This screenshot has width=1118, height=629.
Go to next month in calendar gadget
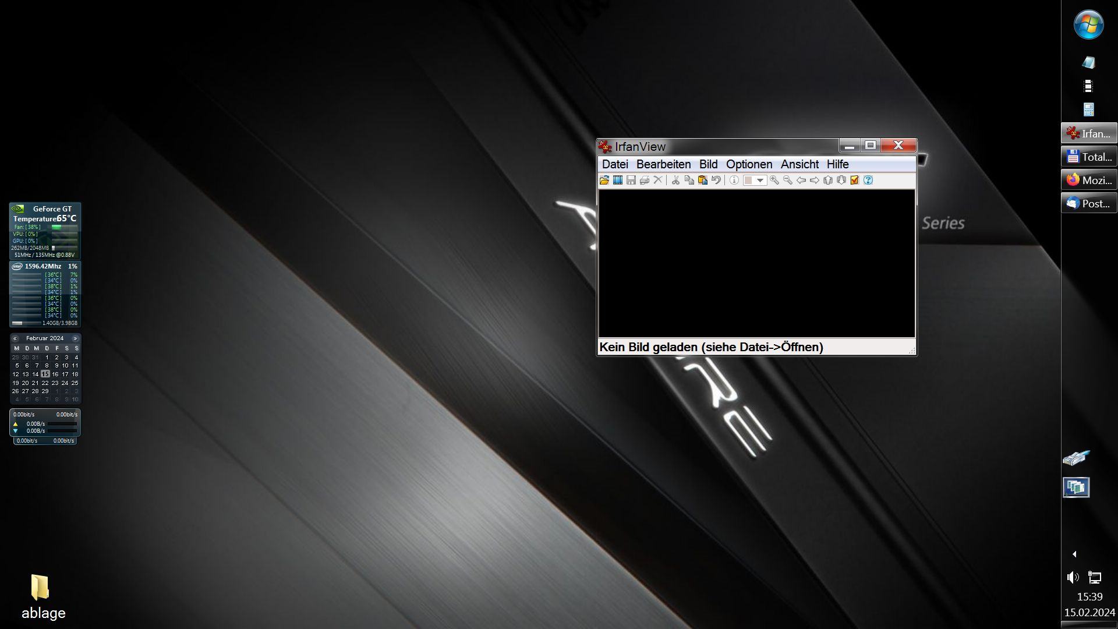point(75,338)
